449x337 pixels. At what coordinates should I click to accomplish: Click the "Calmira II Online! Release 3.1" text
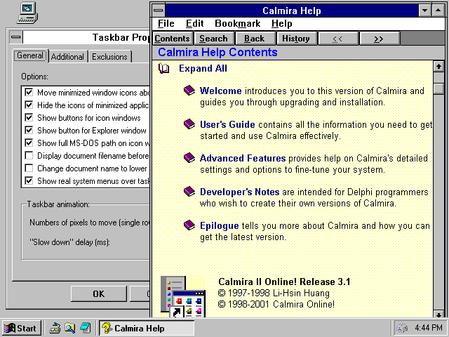284,282
